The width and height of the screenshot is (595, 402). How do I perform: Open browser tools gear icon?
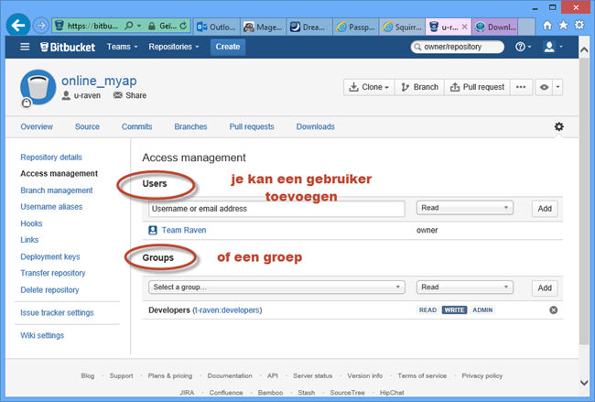579,26
